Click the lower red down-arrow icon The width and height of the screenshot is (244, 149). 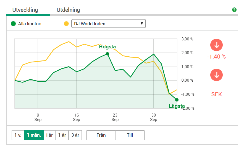[x=216, y=75]
